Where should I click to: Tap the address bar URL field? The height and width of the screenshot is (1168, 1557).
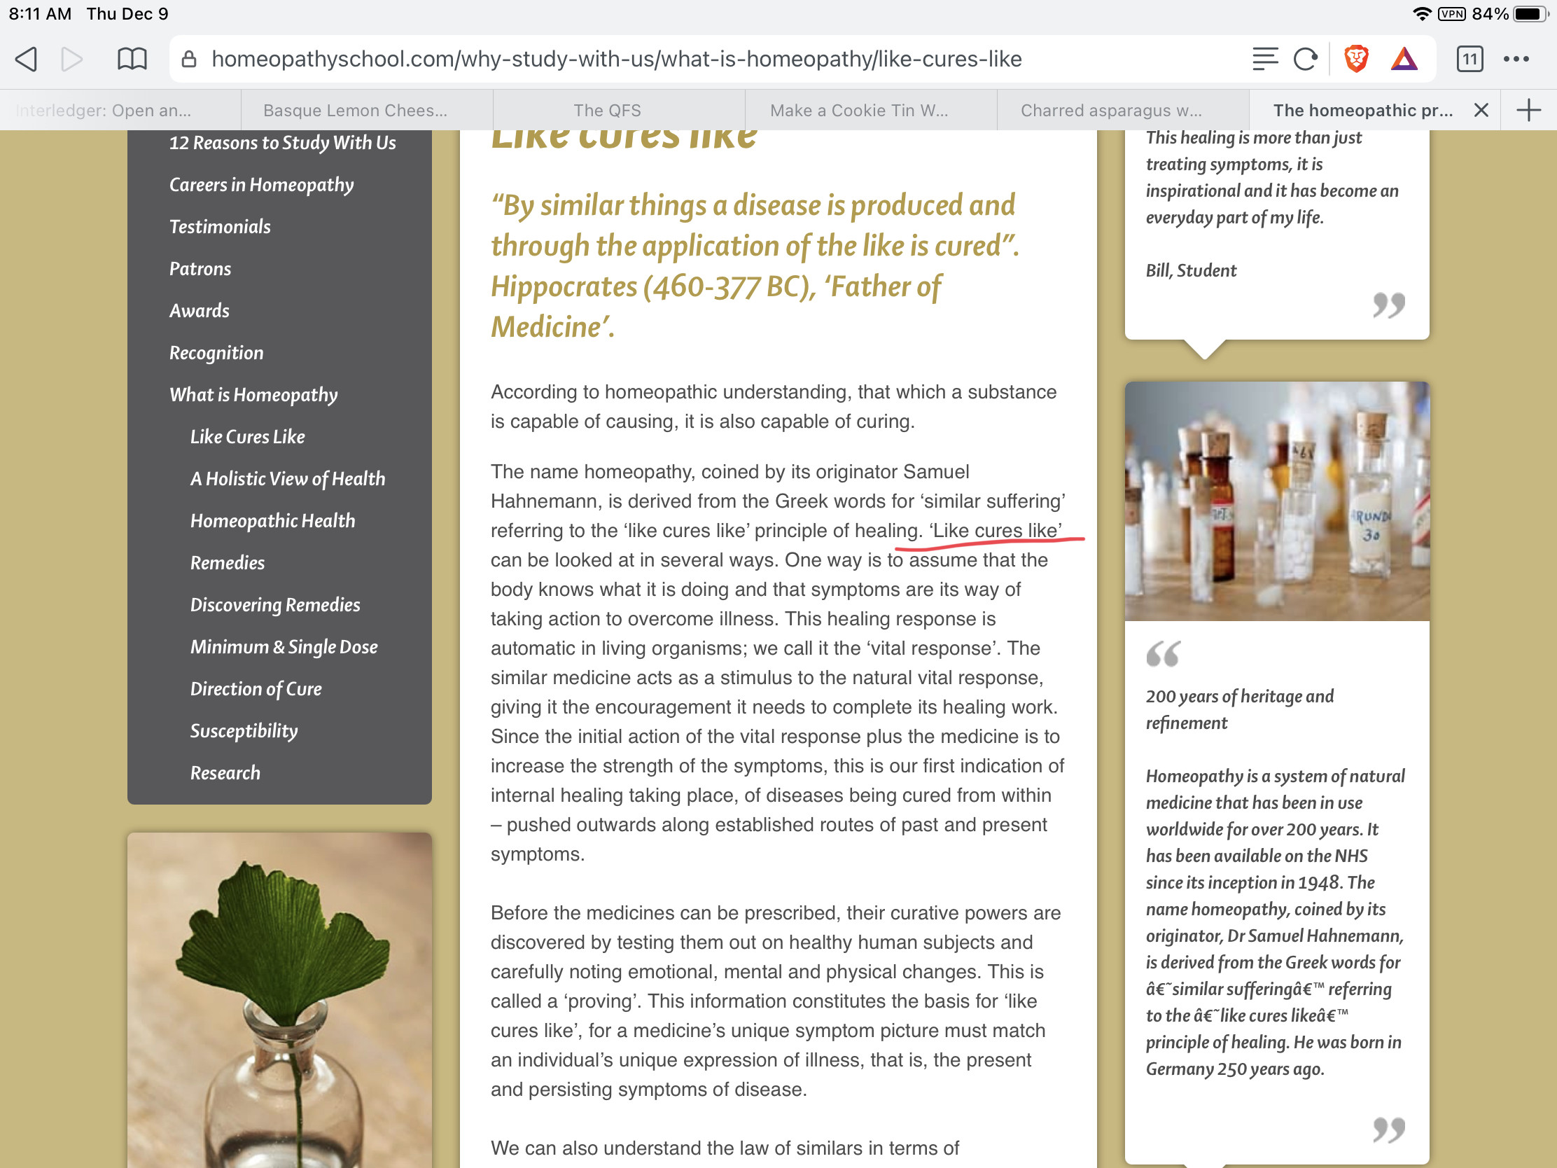point(616,59)
